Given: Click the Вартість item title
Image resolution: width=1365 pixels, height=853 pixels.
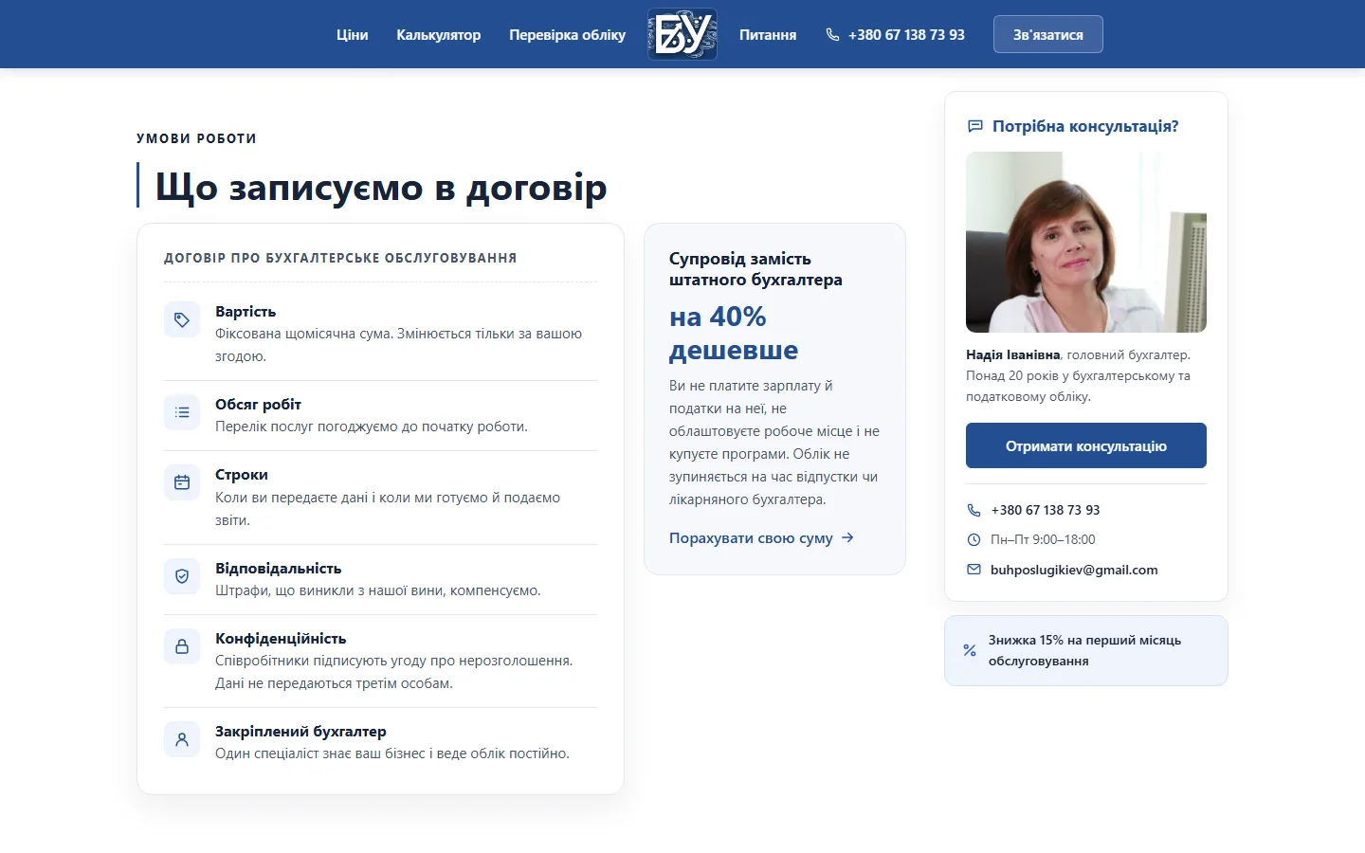Looking at the screenshot, I should [x=246, y=311].
